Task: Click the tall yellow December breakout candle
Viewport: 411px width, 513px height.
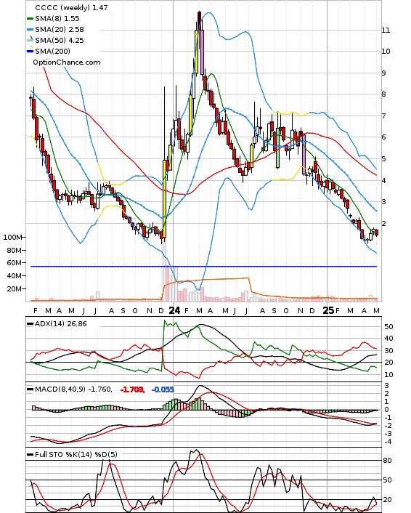Action: [x=164, y=198]
